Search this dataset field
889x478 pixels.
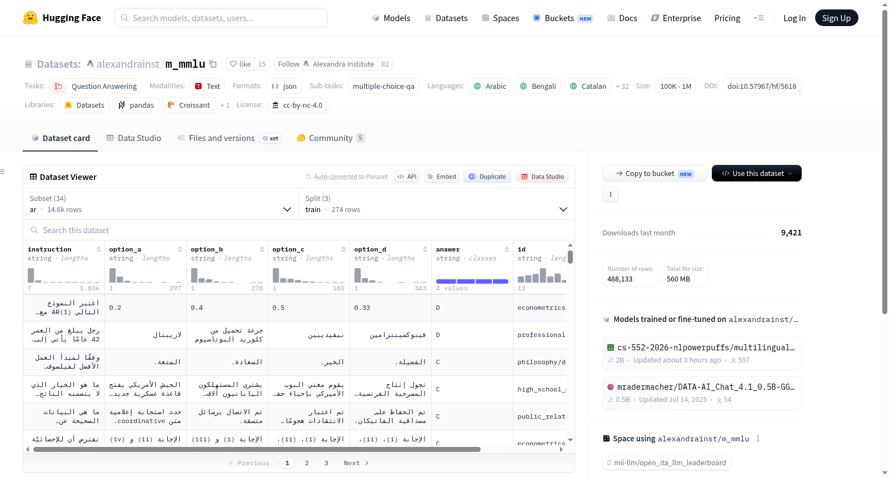(299, 230)
